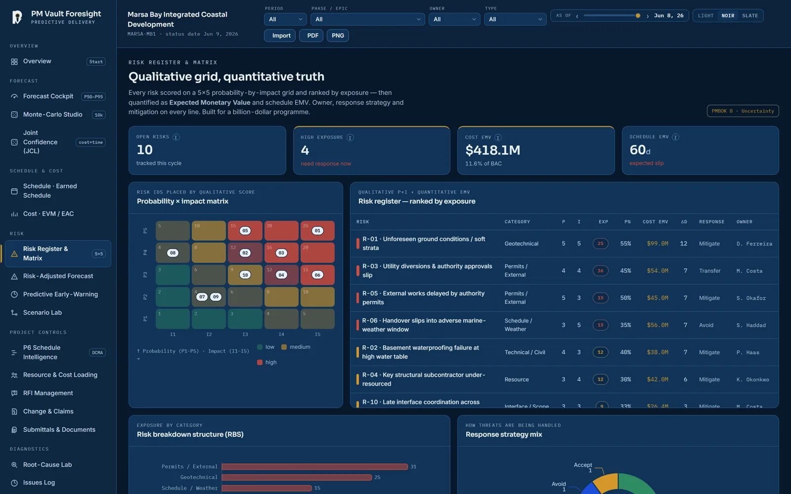
Task: Click owner name S. Haddad
Action: pyautogui.click(x=751, y=326)
